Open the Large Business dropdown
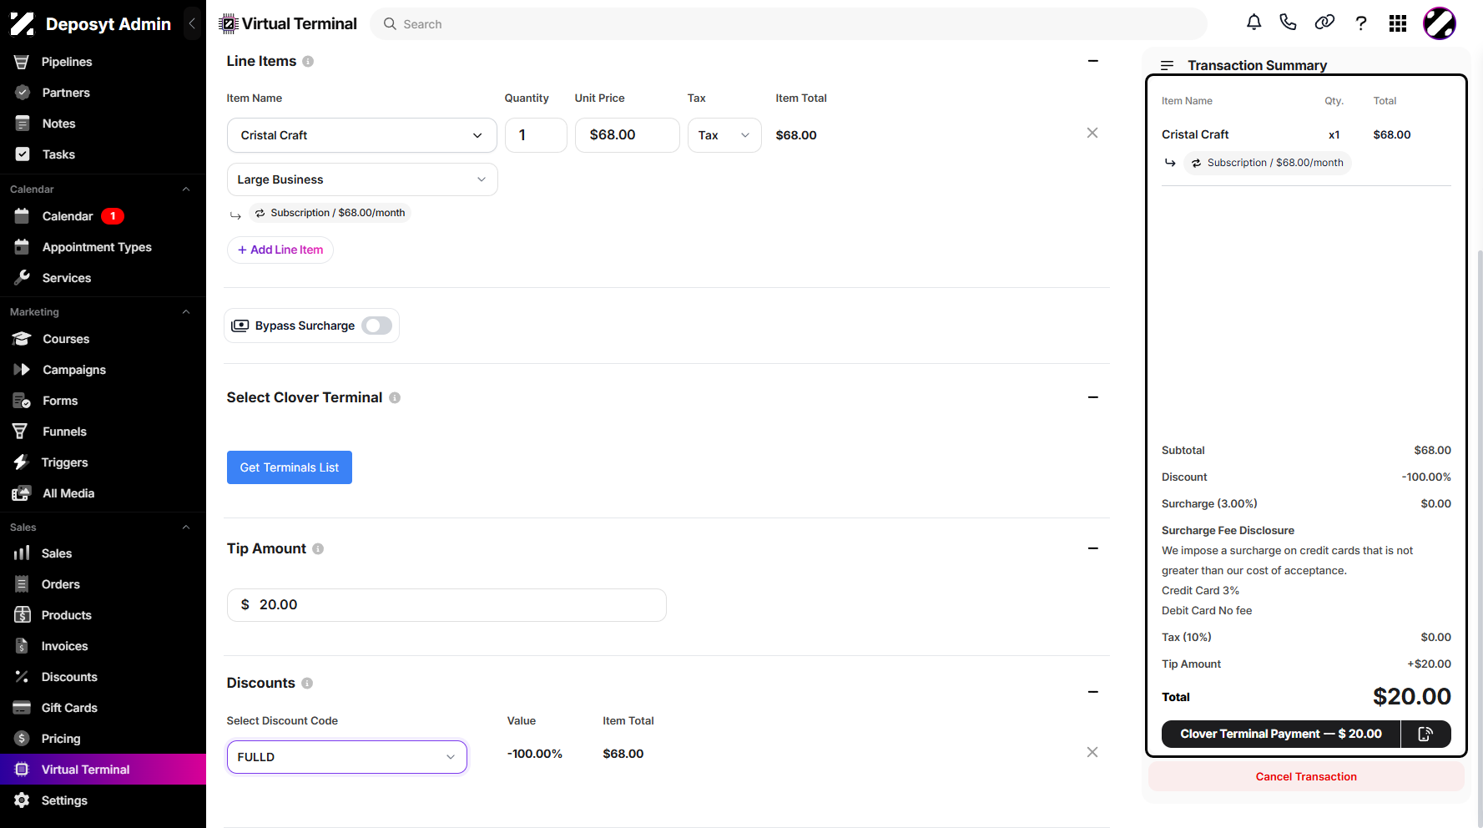 [x=362, y=179]
